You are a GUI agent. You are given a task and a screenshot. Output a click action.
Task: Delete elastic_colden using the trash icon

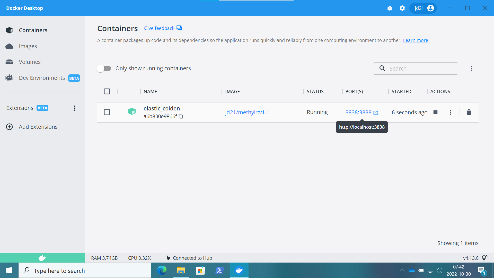coord(469,112)
